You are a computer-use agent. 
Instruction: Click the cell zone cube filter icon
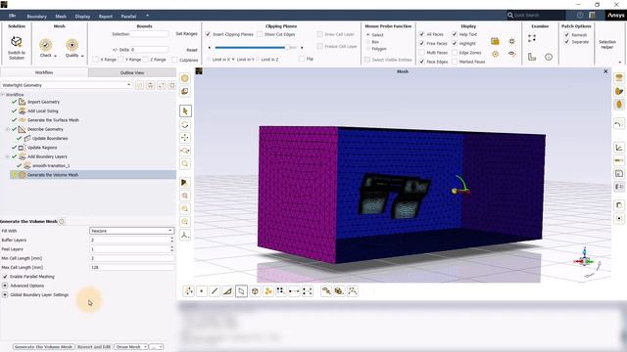tap(255, 291)
